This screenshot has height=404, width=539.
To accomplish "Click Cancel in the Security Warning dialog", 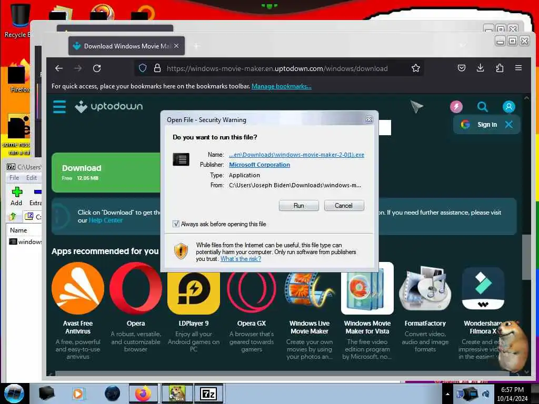I will (x=344, y=206).
